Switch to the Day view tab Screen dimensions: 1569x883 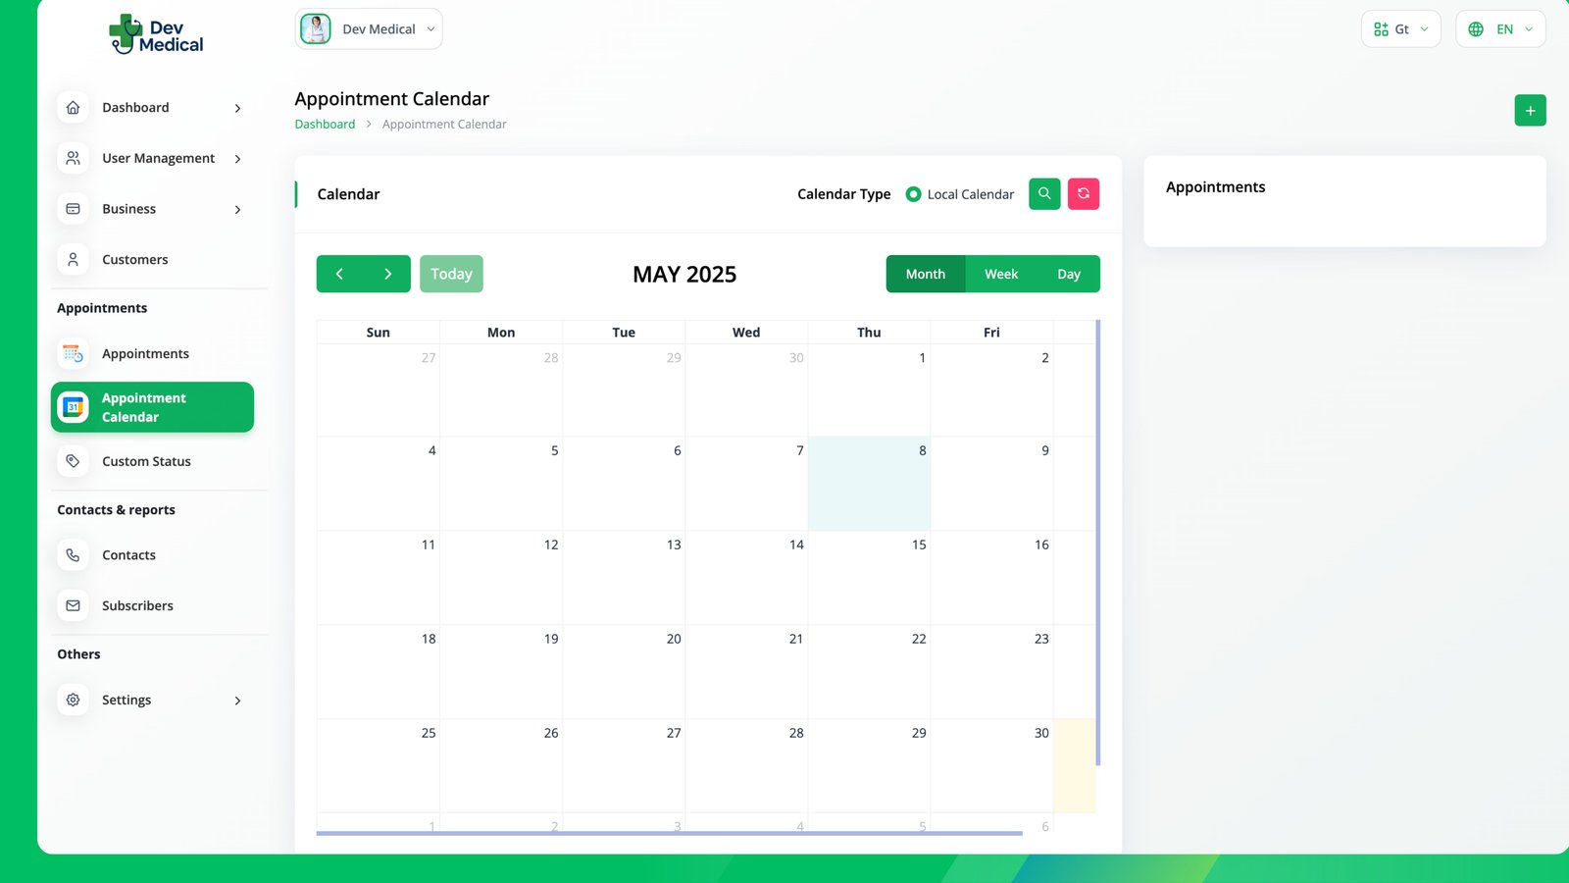(1068, 274)
